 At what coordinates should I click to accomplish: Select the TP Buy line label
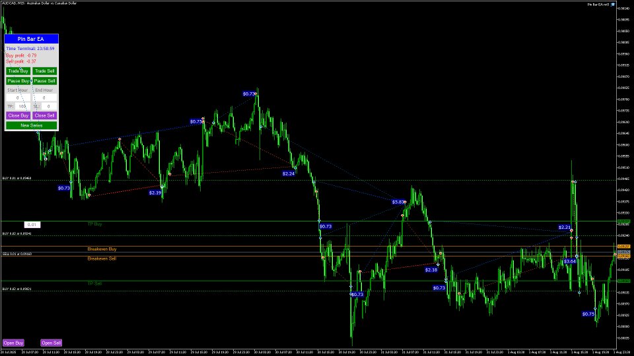click(94, 224)
